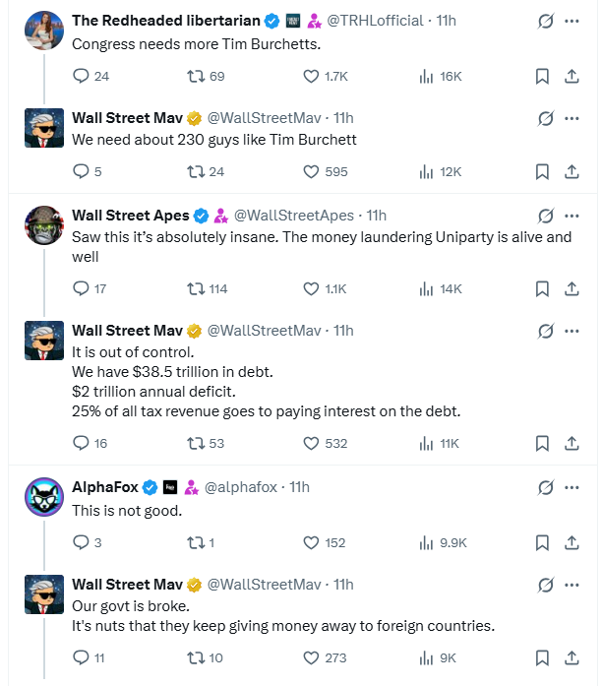Image resolution: width=602 pixels, height=686 pixels.
Task: Bookmark the Wall Street Apes tweet
Action: click(542, 288)
